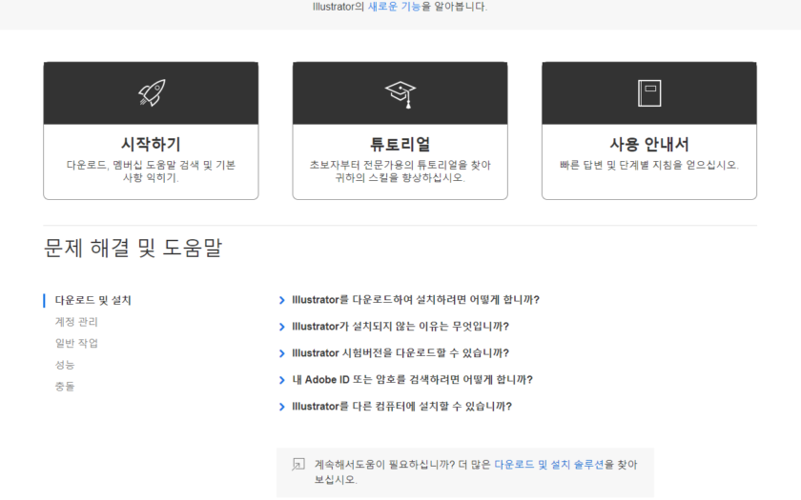The width and height of the screenshot is (801, 500).
Task: Switch to the 계정 관리 tab
Action: click(76, 322)
